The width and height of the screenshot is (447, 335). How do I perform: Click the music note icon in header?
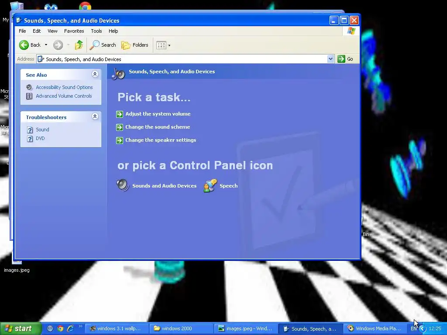point(118,74)
